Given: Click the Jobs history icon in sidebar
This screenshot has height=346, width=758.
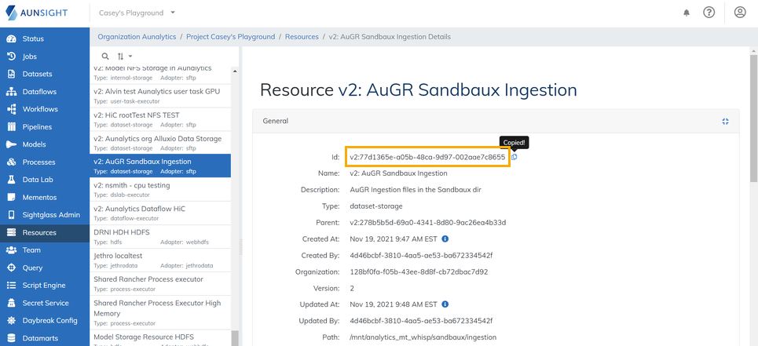Looking at the screenshot, I should pyautogui.click(x=12, y=56).
